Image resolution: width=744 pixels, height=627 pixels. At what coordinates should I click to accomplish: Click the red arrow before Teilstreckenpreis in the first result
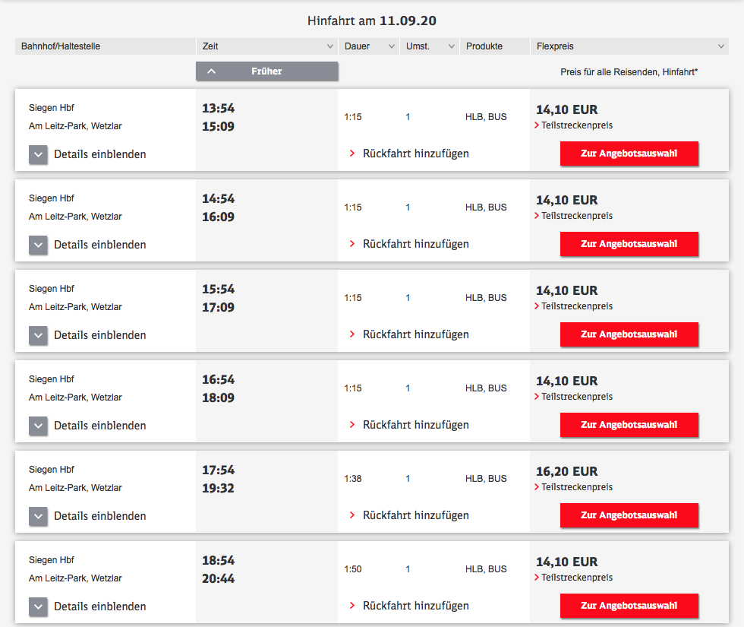[x=537, y=125]
